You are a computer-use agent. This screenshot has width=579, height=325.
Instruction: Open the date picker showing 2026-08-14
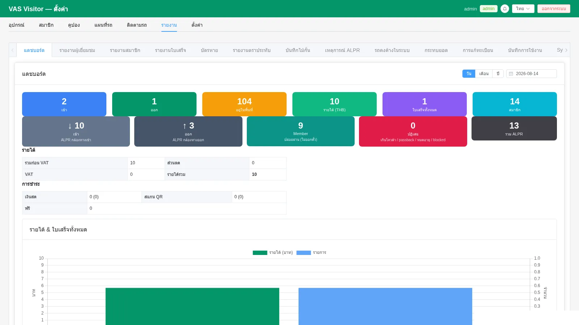point(531,74)
